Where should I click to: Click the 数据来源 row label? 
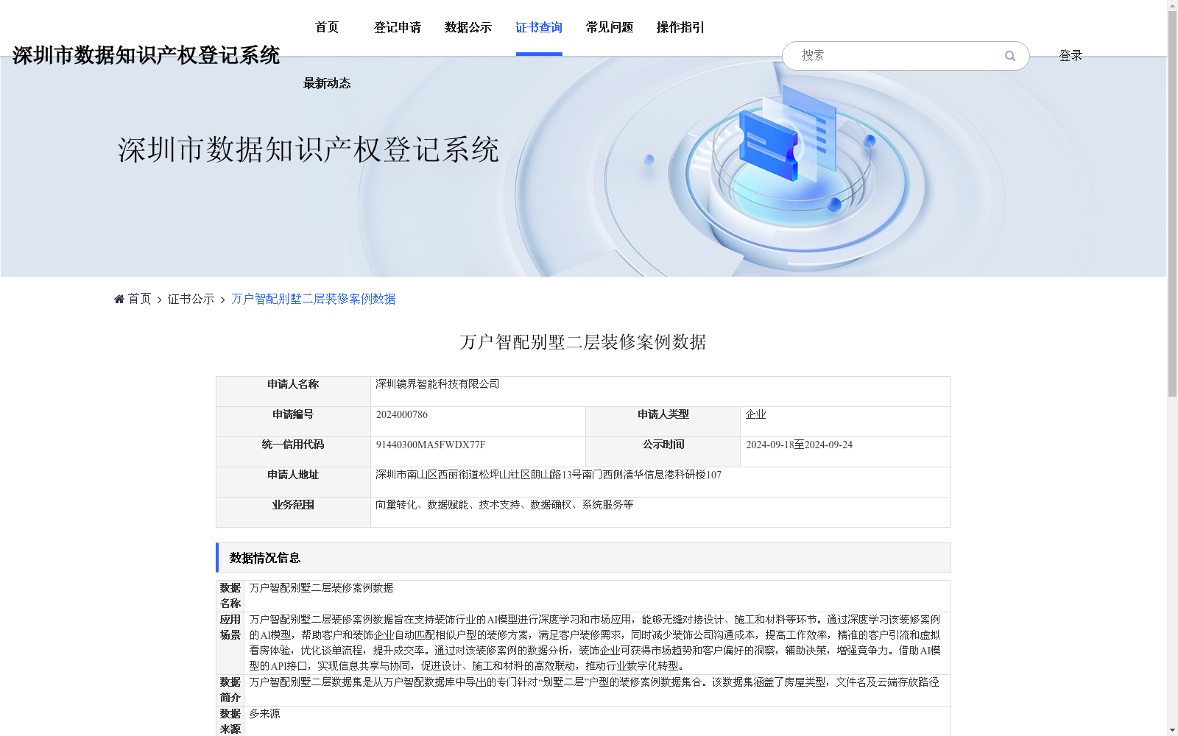tap(230, 721)
